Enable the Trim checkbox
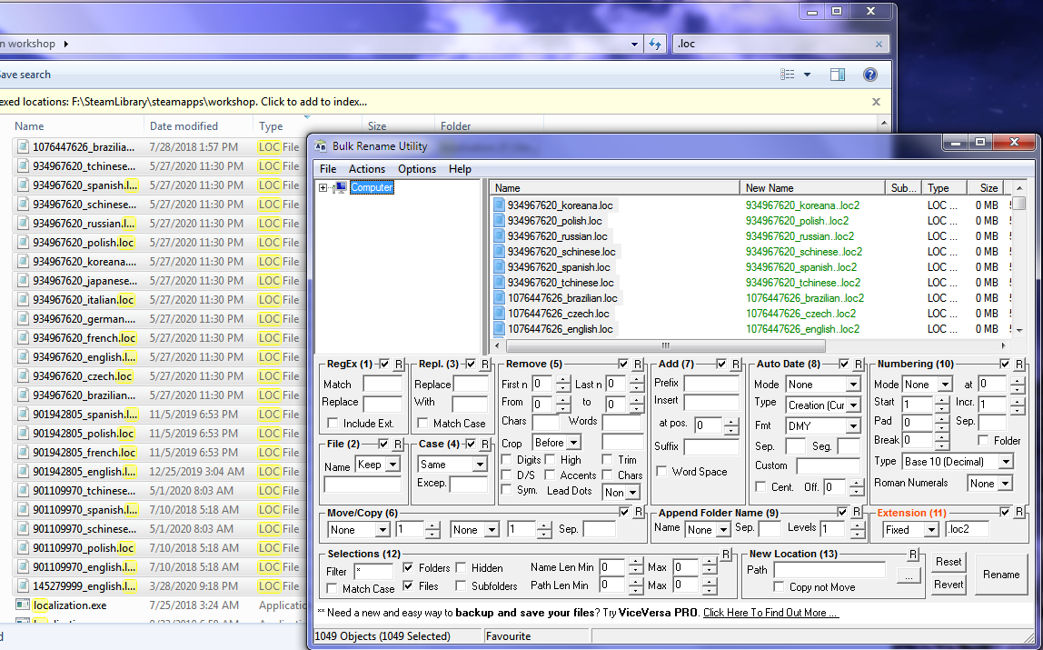1043x650 pixels. click(x=607, y=460)
